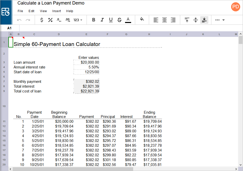This screenshot has width=243, height=171.
Task: Expand the more options toolbar menu
Action: point(220,20)
